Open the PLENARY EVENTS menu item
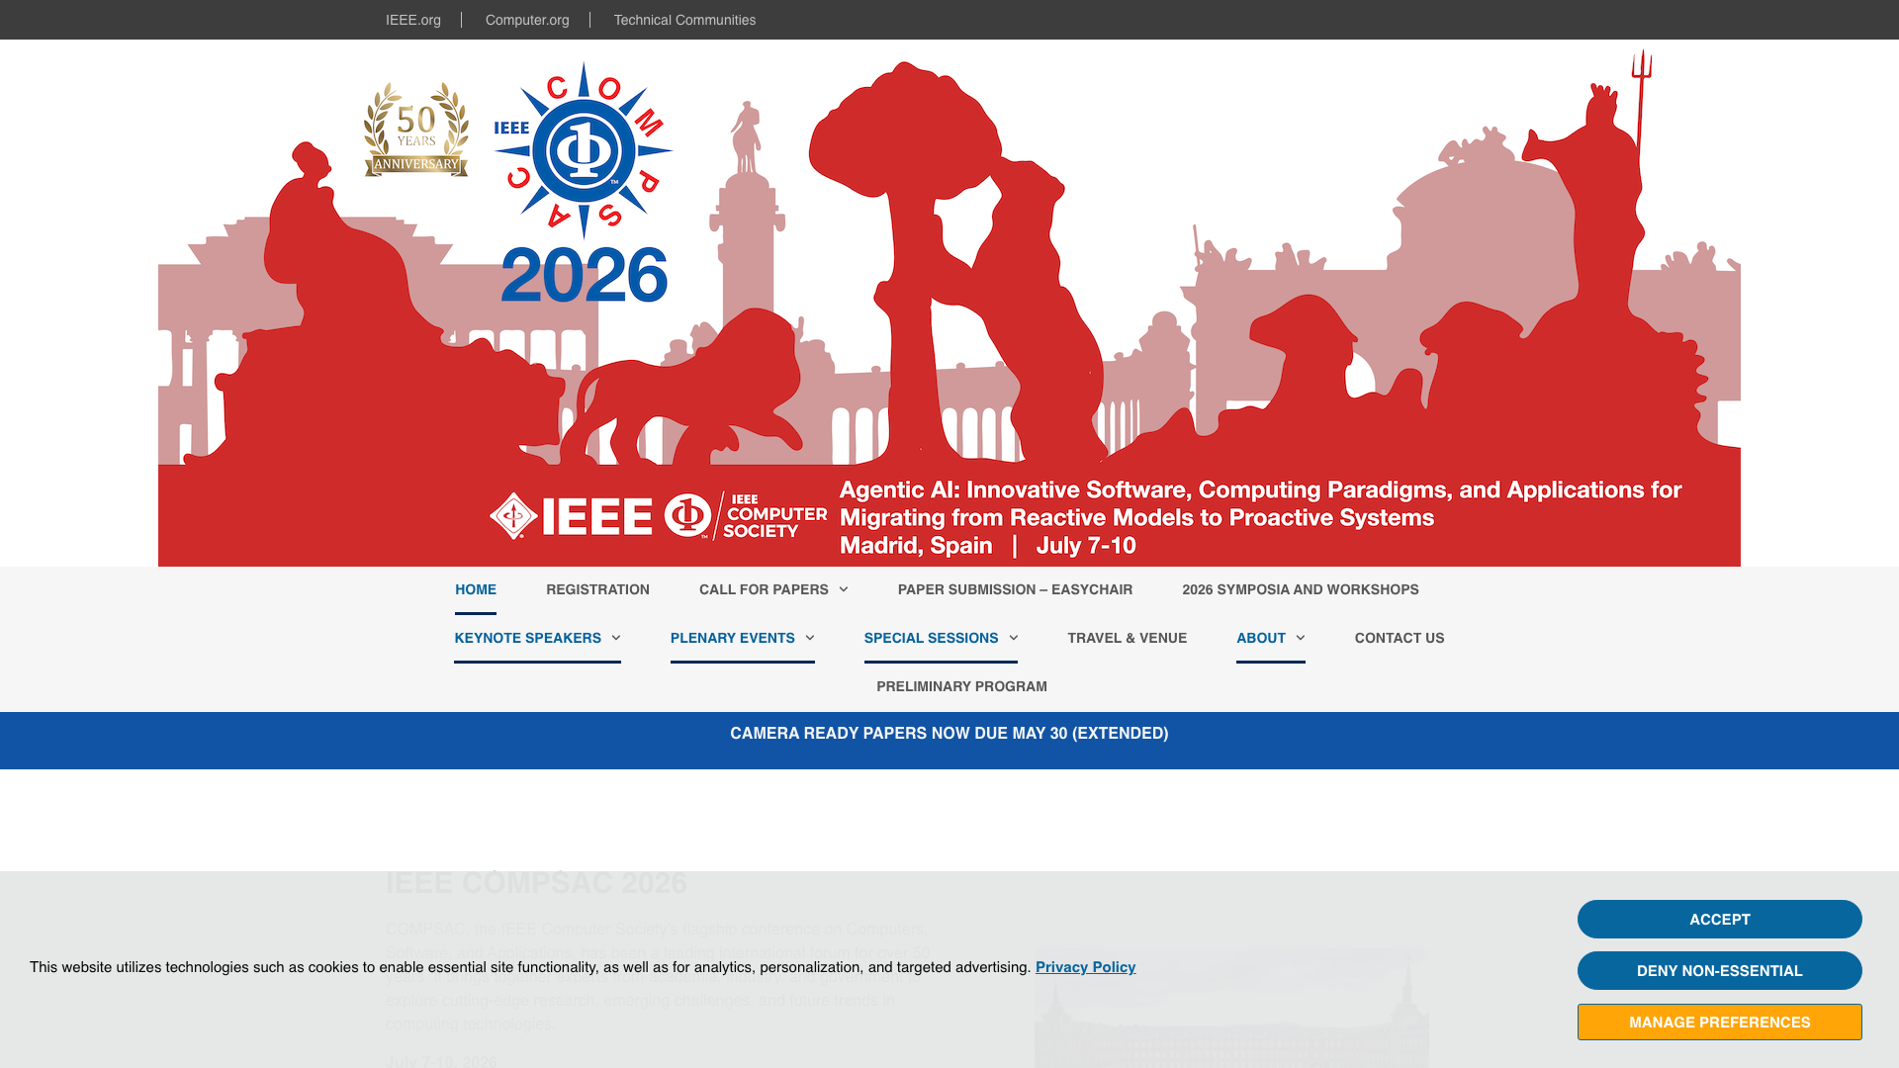 pos(733,638)
